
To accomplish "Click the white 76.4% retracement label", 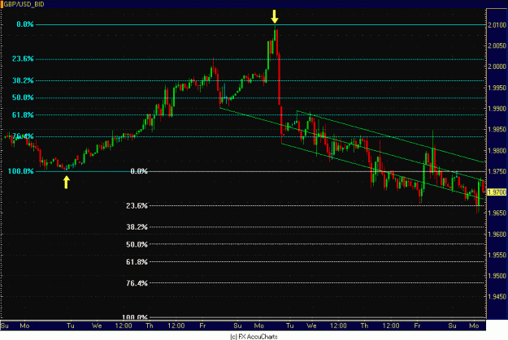I will click(x=137, y=283).
